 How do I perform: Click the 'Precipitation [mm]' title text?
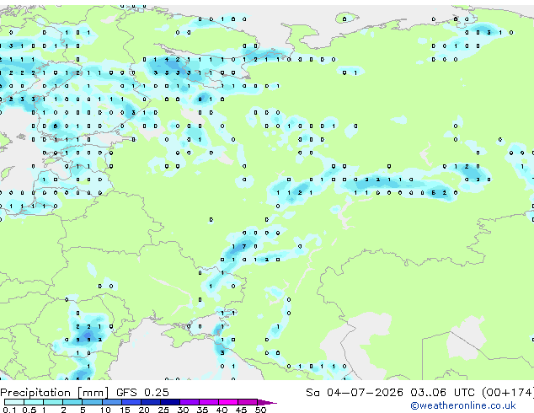55,393
